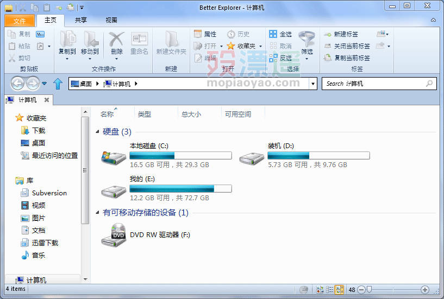Screen dimensions: 444x299
Task: Click the Rename (重命名) icon
Action: pos(139,39)
